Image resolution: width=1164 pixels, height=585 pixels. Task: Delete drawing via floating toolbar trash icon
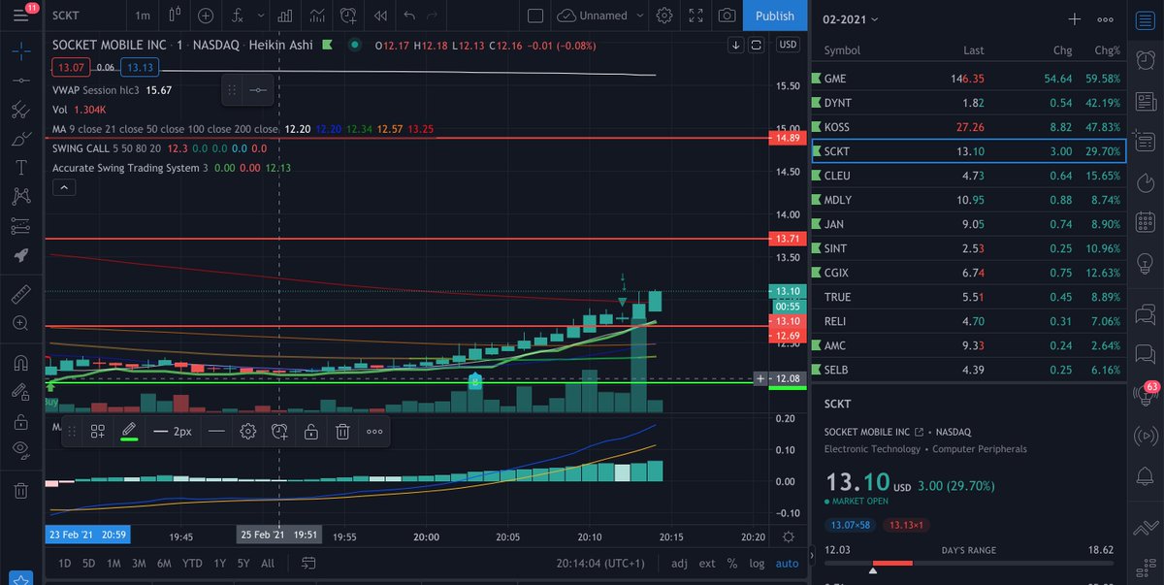(342, 432)
